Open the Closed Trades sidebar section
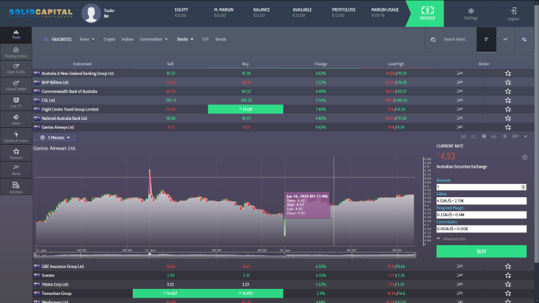Viewport: 539px width, 303px height. pyautogui.click(x=15, y=86)
